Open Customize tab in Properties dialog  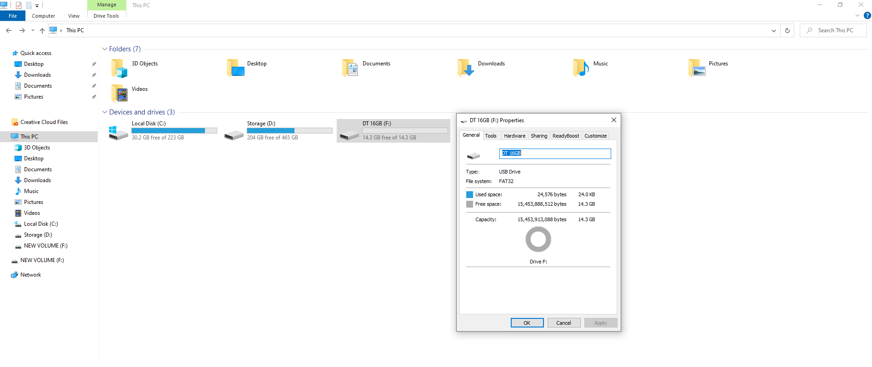coord(595,136)
